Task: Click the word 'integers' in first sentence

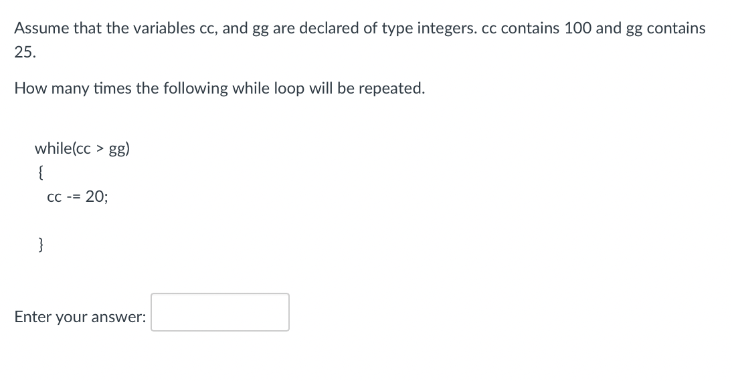Action: [447, 29]
